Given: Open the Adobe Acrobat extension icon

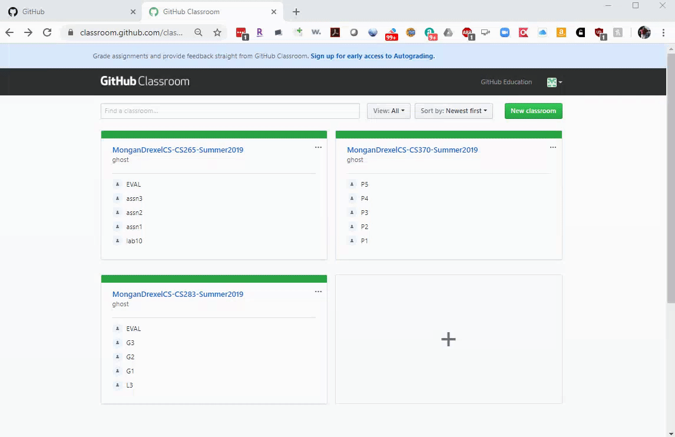Looking at the screenshot, I should 335,32.
